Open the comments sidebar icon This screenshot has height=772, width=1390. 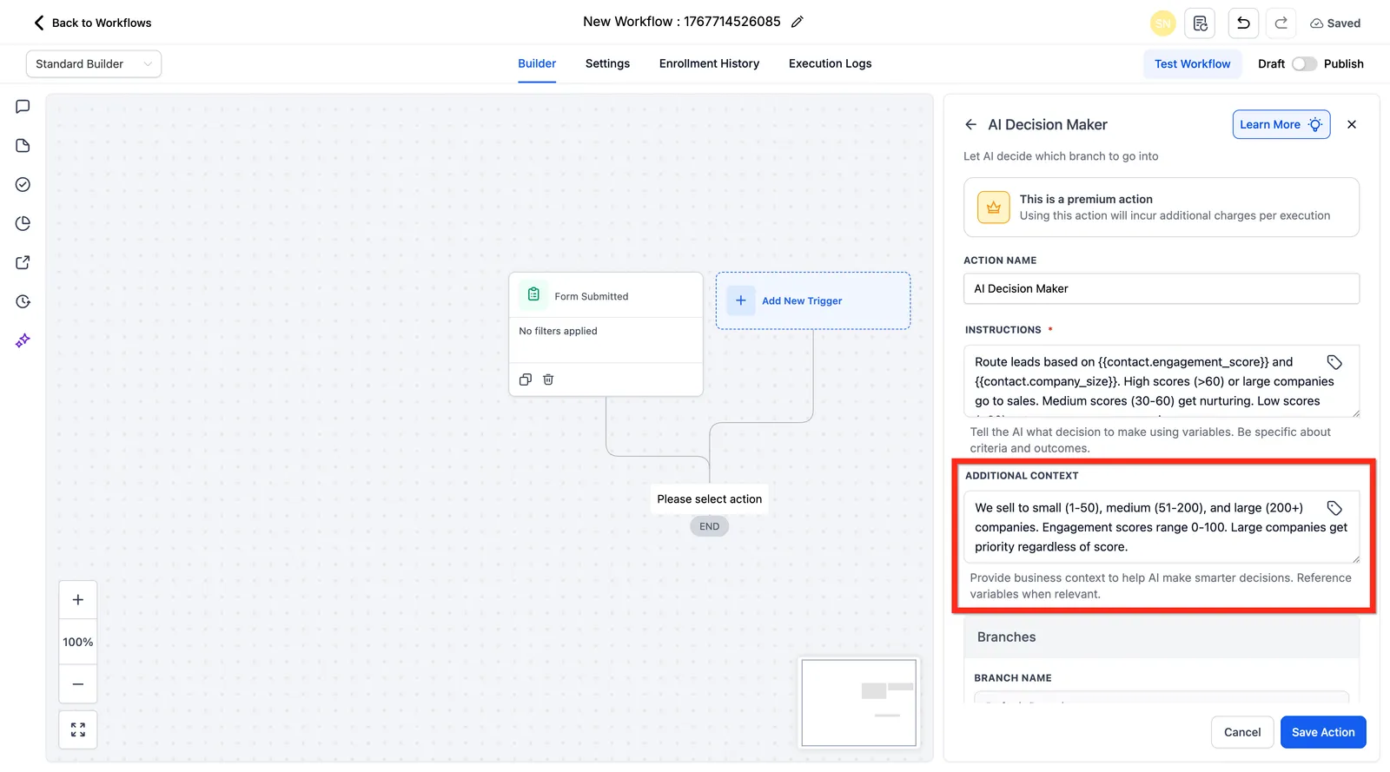pyautogui.click(x=23, y=107)
